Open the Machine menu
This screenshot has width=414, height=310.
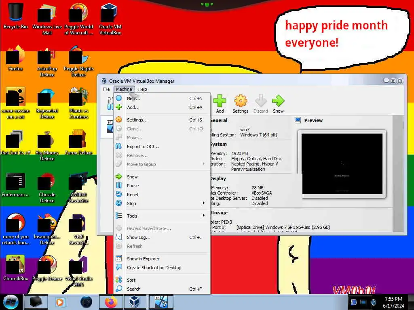tap(124, 89)
